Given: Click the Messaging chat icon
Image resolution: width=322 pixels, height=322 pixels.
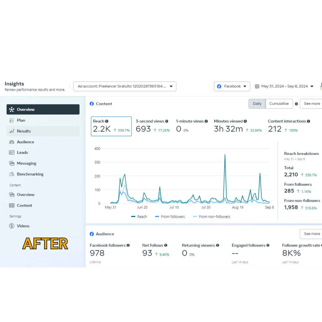Looking at the screenshot, I should point(12,163).
